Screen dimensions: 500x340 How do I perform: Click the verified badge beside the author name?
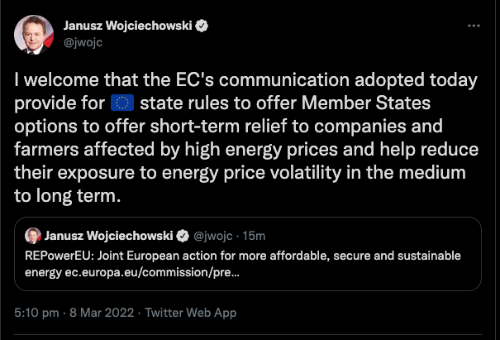202,26
